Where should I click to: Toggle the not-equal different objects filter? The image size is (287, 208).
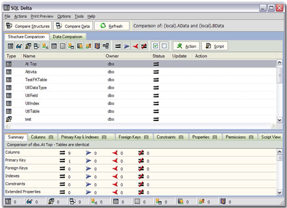point(144,46)
